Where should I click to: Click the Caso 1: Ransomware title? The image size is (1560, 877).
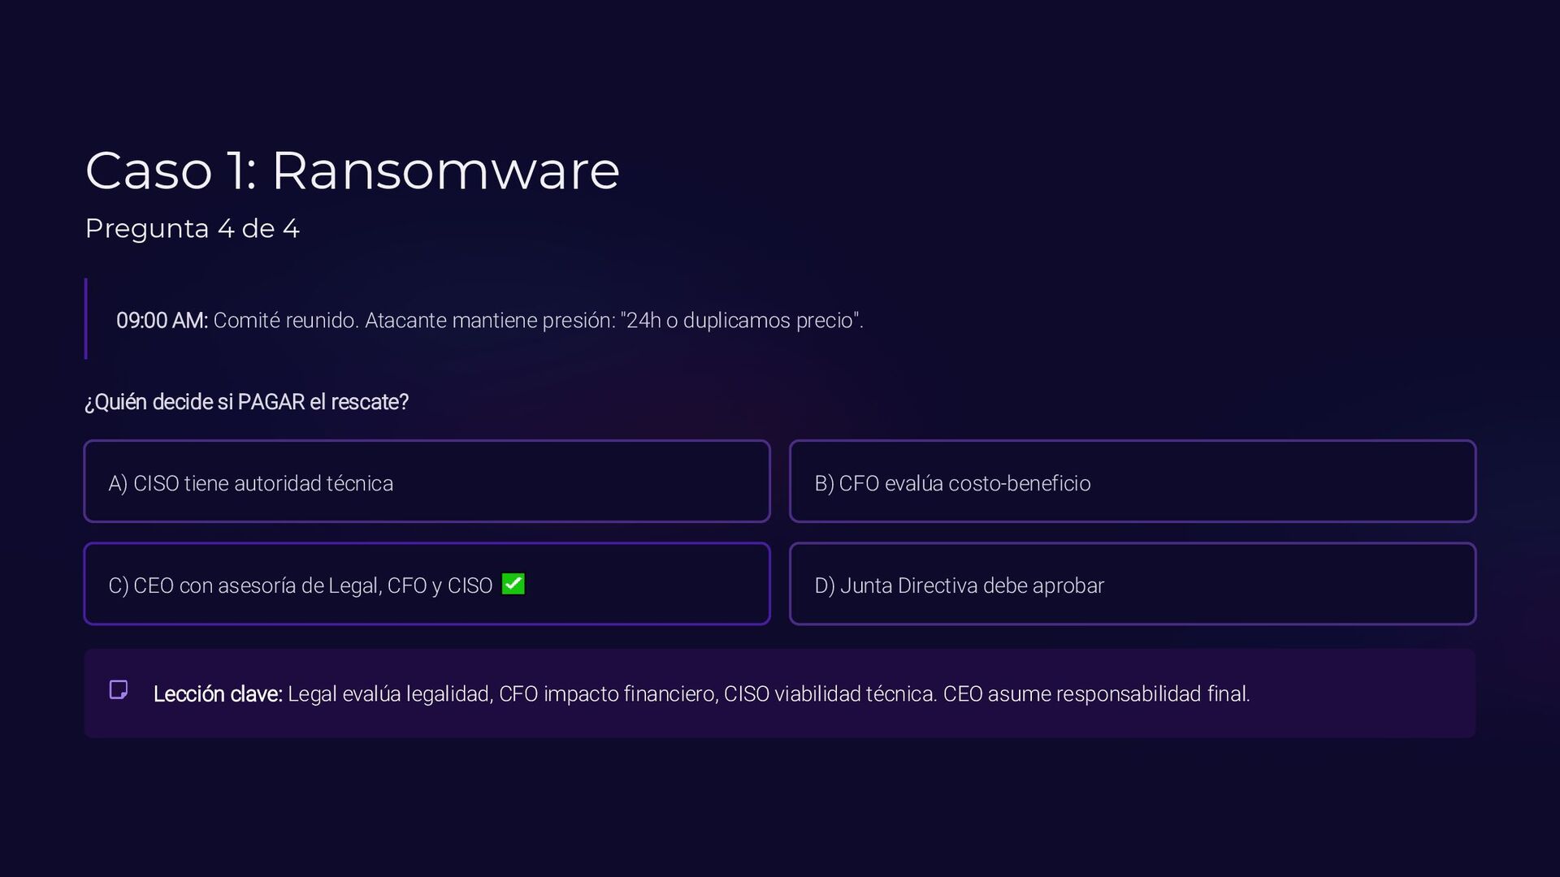(x=352, y=171)
